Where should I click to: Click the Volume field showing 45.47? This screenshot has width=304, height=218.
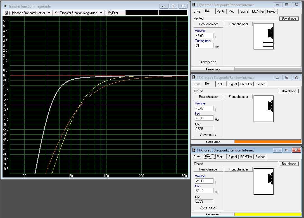204,108
